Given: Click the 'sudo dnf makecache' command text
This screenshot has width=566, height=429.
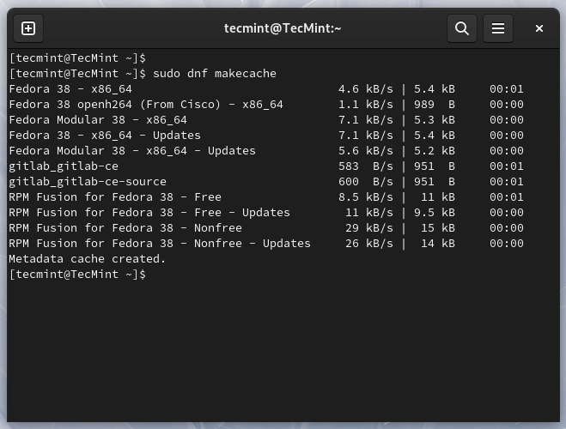Looking at the screenshot, I should (x=215, y=73).
